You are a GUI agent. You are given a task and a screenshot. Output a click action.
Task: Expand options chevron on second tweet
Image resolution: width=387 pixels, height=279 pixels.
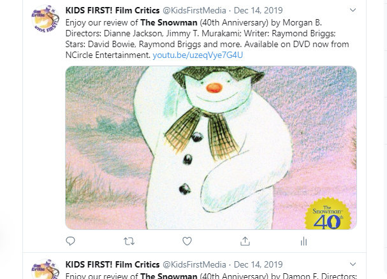353,264
